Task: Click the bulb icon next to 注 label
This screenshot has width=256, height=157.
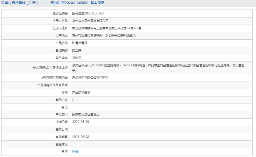Action: [x=63, y=151]
